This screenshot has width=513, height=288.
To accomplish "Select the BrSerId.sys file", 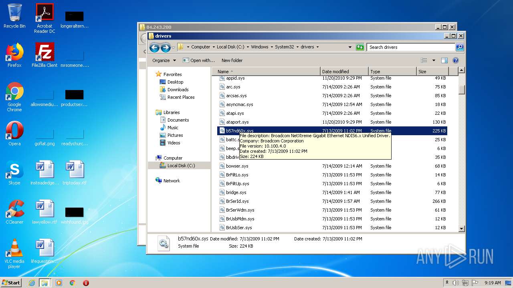I will tap(237, 201).
